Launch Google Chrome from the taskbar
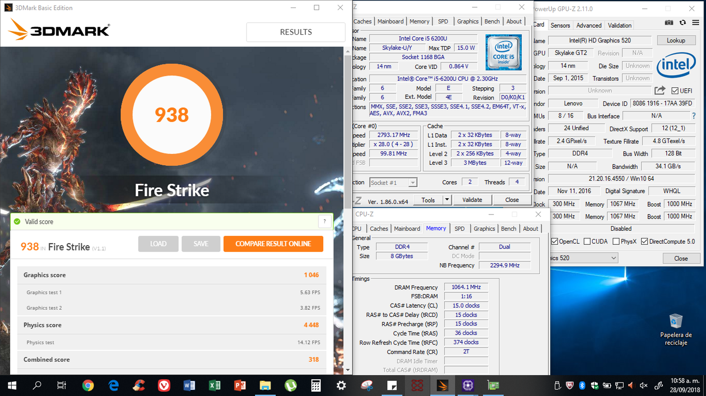Image resolution: width=706 pixels, height=396 pixels. click(88, 385)
